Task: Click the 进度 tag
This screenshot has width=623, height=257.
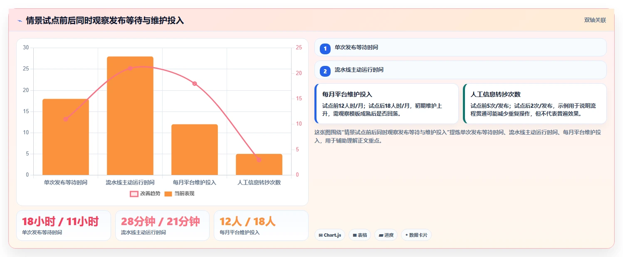Action: click(386, 235)
